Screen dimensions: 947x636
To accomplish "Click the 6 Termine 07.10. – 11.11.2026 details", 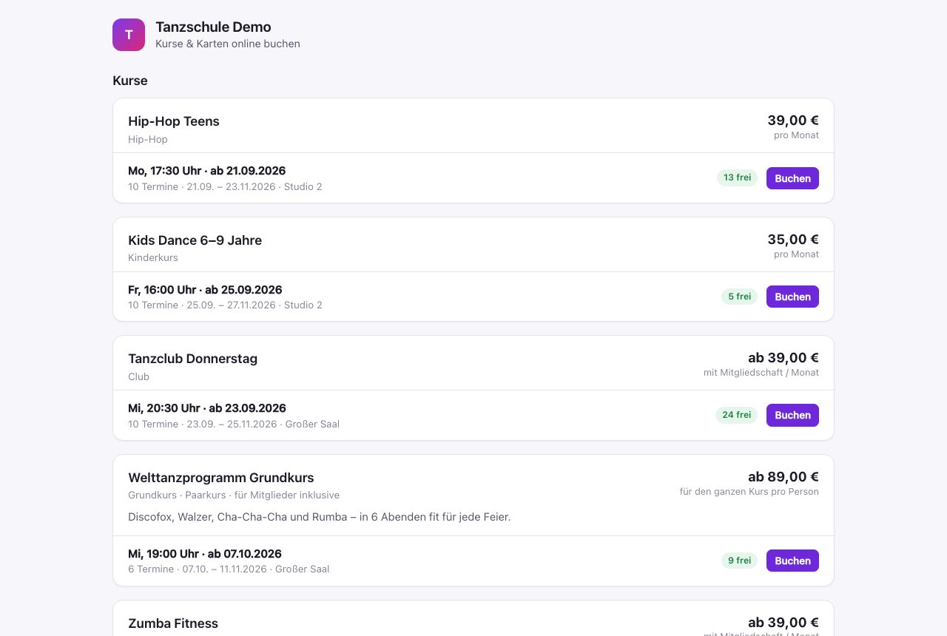I will (x=229, y=569).
